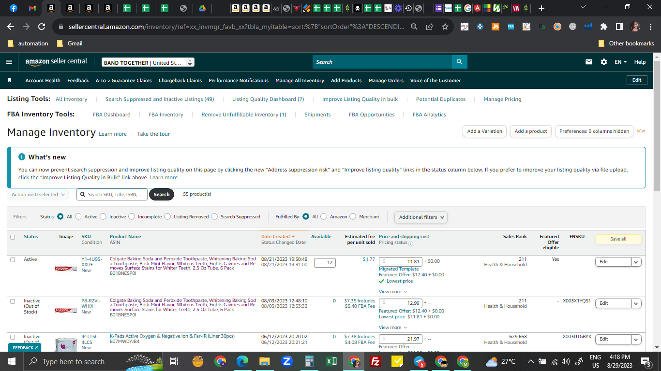This screenshot has height=371, width=661.
Task: Open the Seller Central hamburger menu
Action: click(9, 62)
